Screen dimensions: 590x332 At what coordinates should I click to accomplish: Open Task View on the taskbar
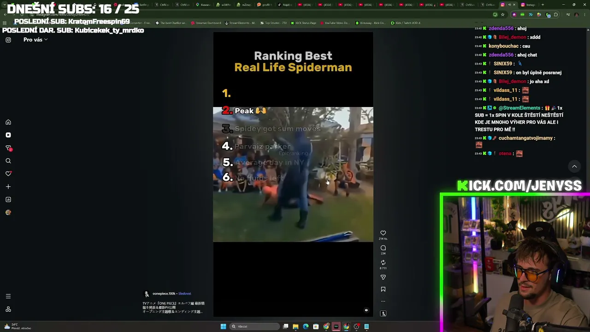286,326
